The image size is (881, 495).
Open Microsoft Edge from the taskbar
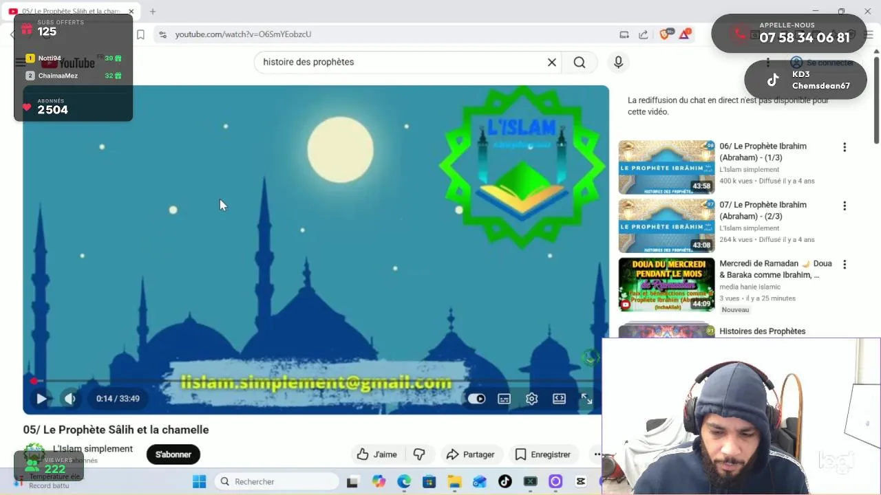[x=404, y=482]
